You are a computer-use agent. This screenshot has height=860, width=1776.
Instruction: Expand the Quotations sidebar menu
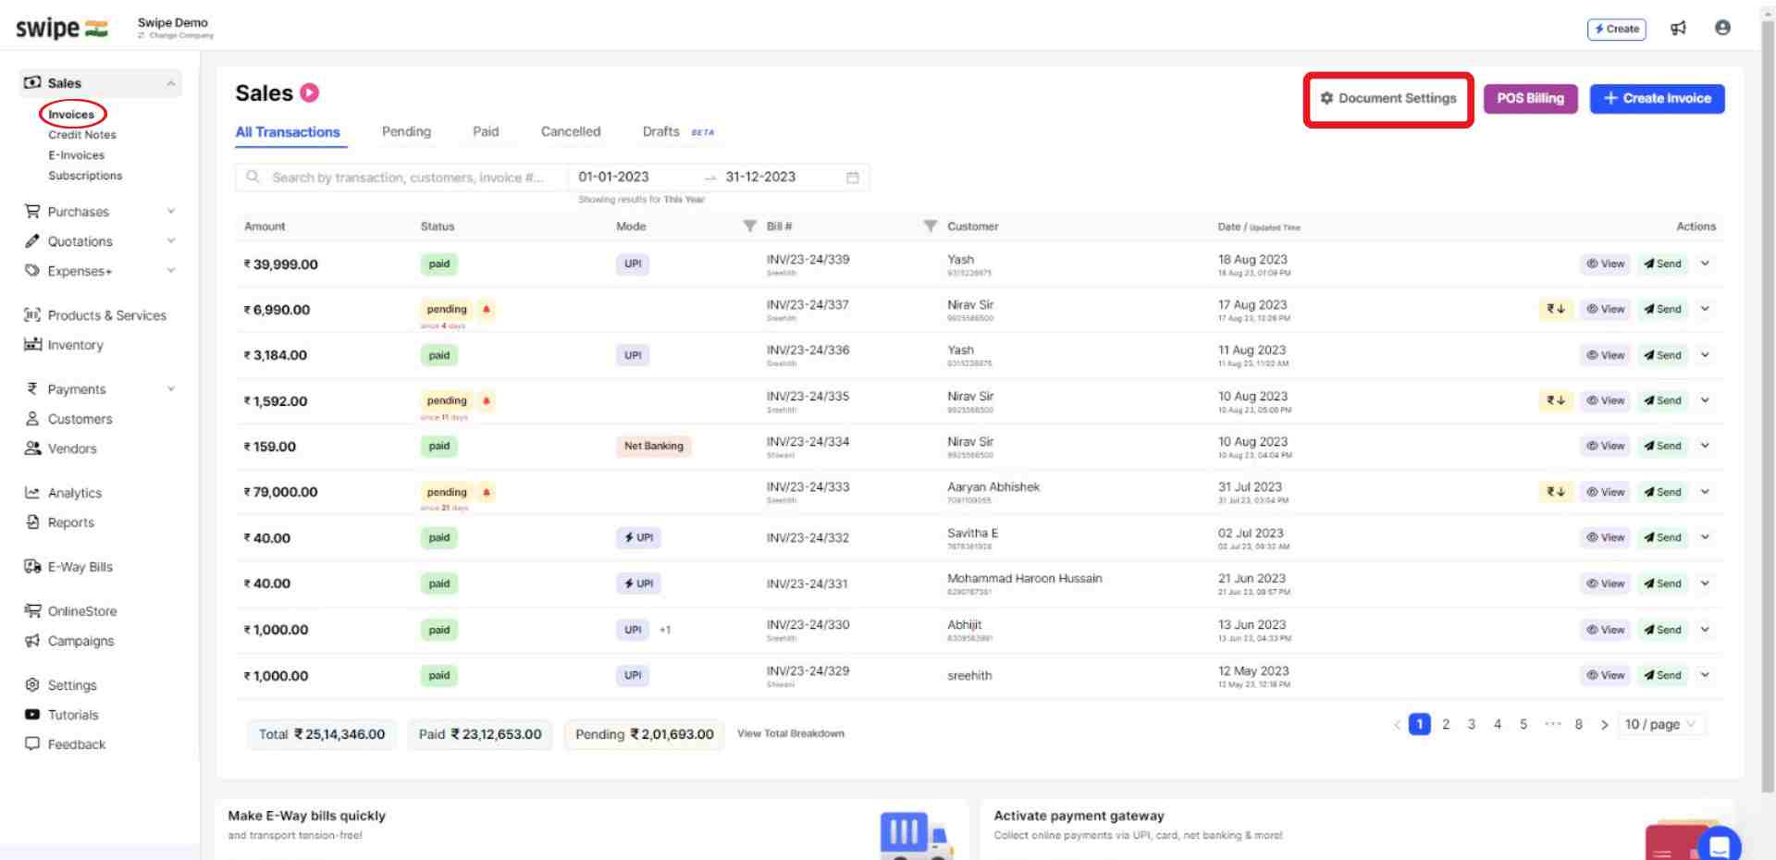coord(171,241)
